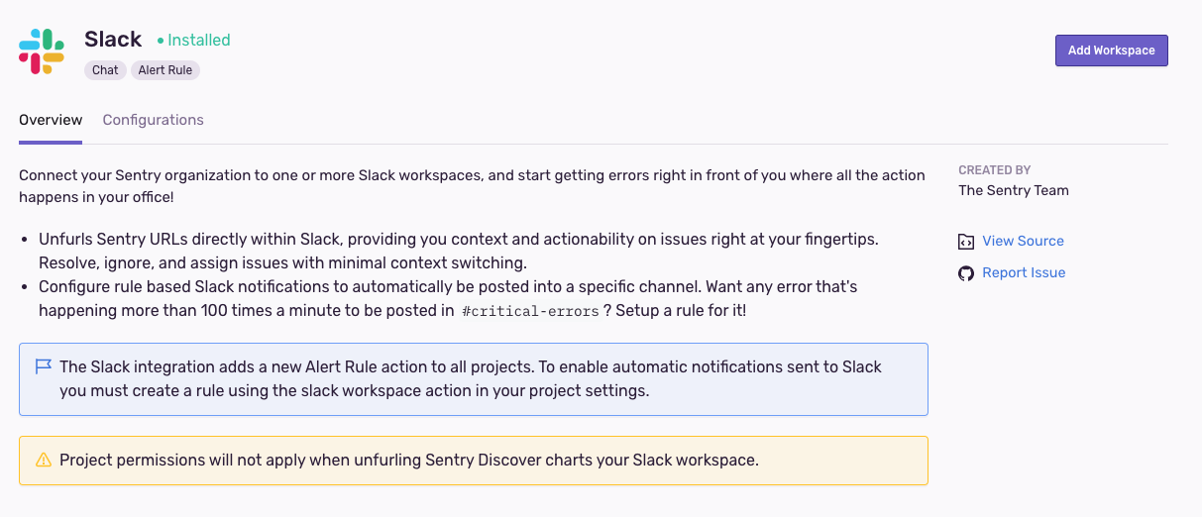This screenshot has height=517, width=1202.
Task: Switch to the Overview tab
Action: click(x=51, y=120)
